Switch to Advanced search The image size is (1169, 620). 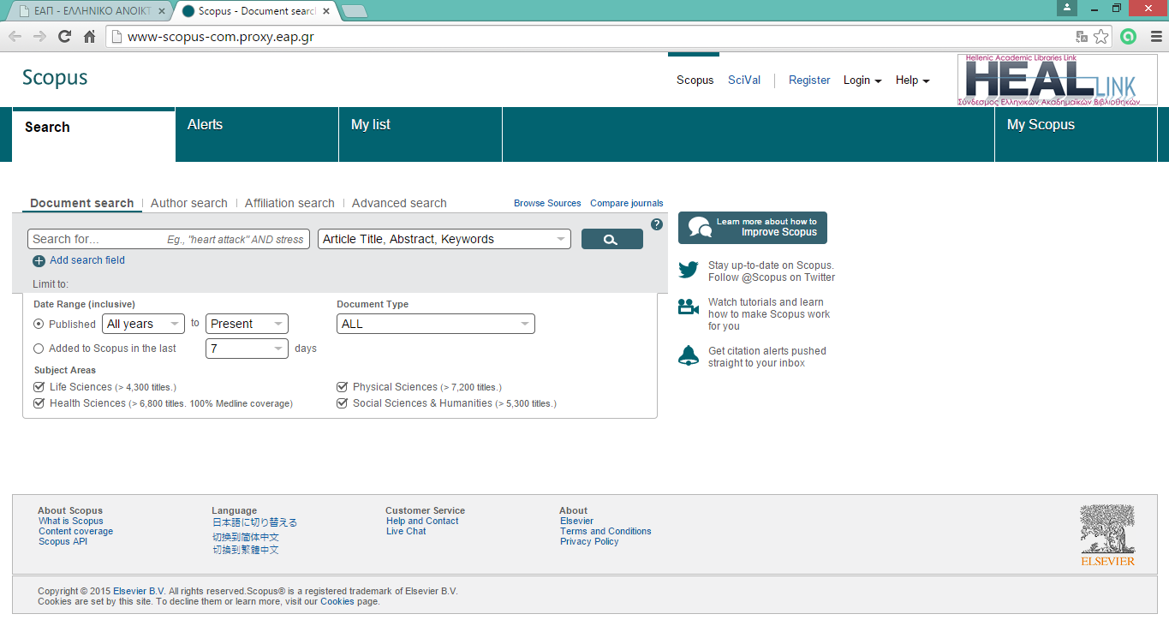(x=399, y=204)
